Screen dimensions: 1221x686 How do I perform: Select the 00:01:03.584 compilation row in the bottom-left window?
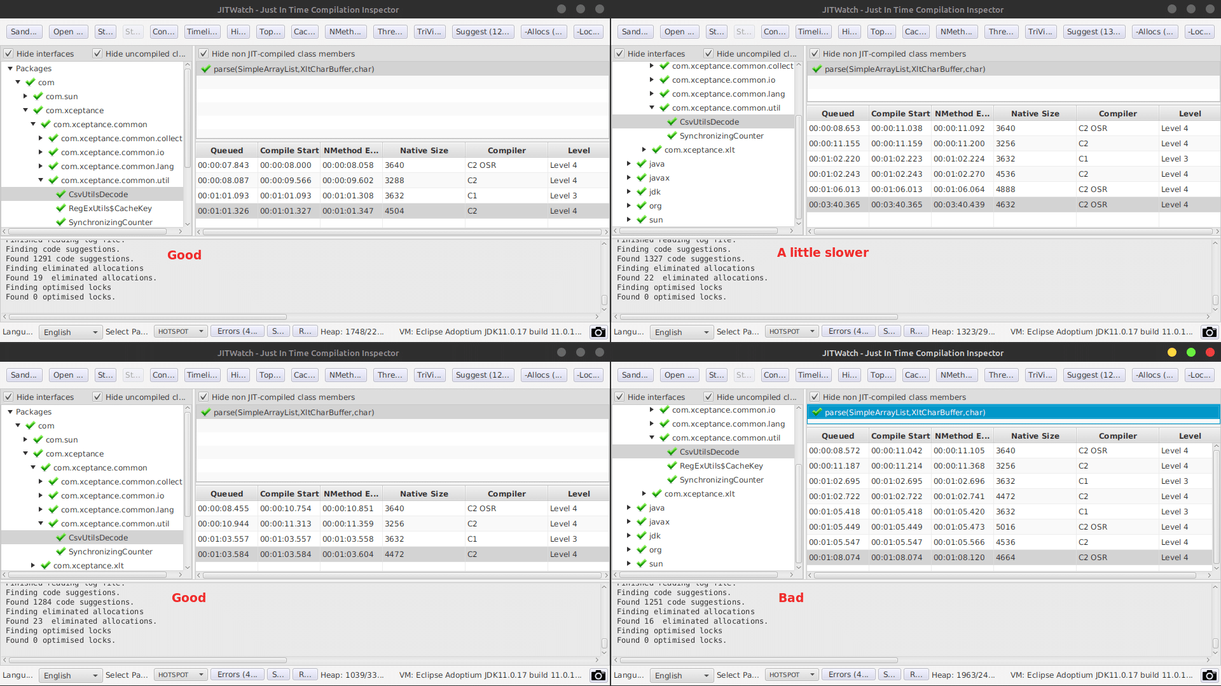[402, 554]
